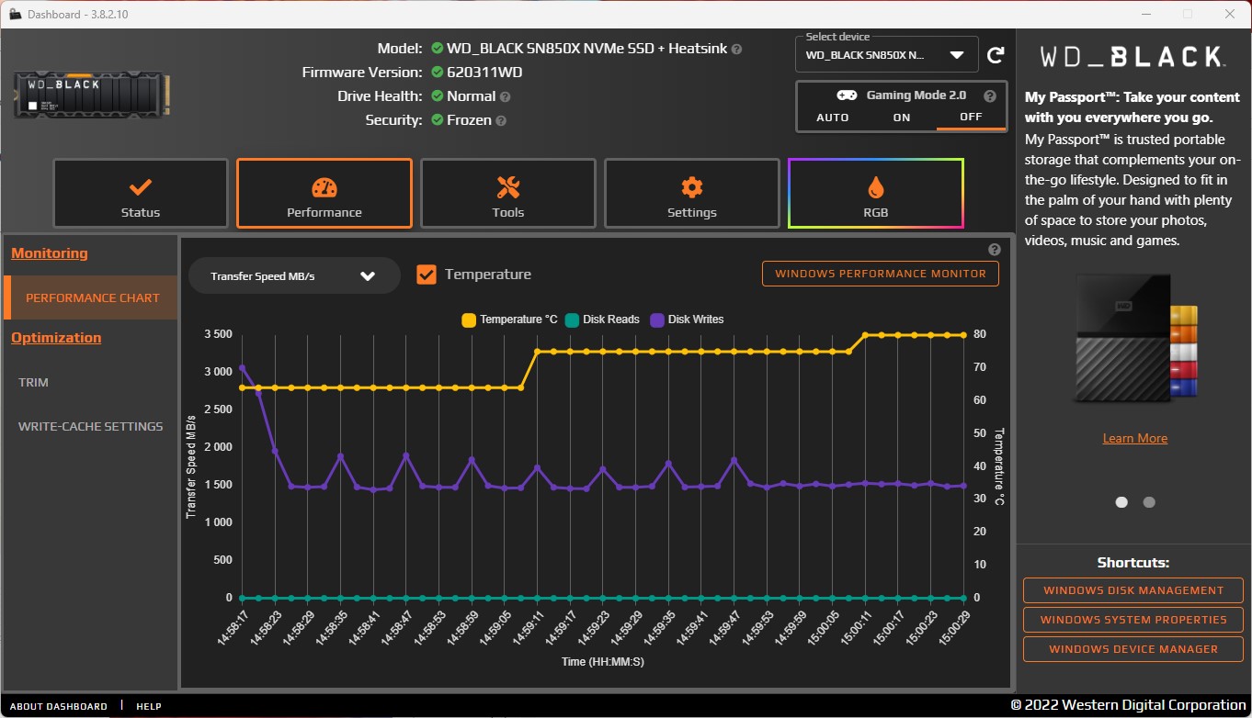Open the Tools tab

click(x=508, y=194)
